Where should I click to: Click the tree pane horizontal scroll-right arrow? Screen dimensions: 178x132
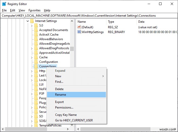point(68,129)
